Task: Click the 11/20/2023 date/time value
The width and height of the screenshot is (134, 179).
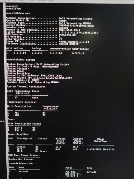Action: pos(101,149)
